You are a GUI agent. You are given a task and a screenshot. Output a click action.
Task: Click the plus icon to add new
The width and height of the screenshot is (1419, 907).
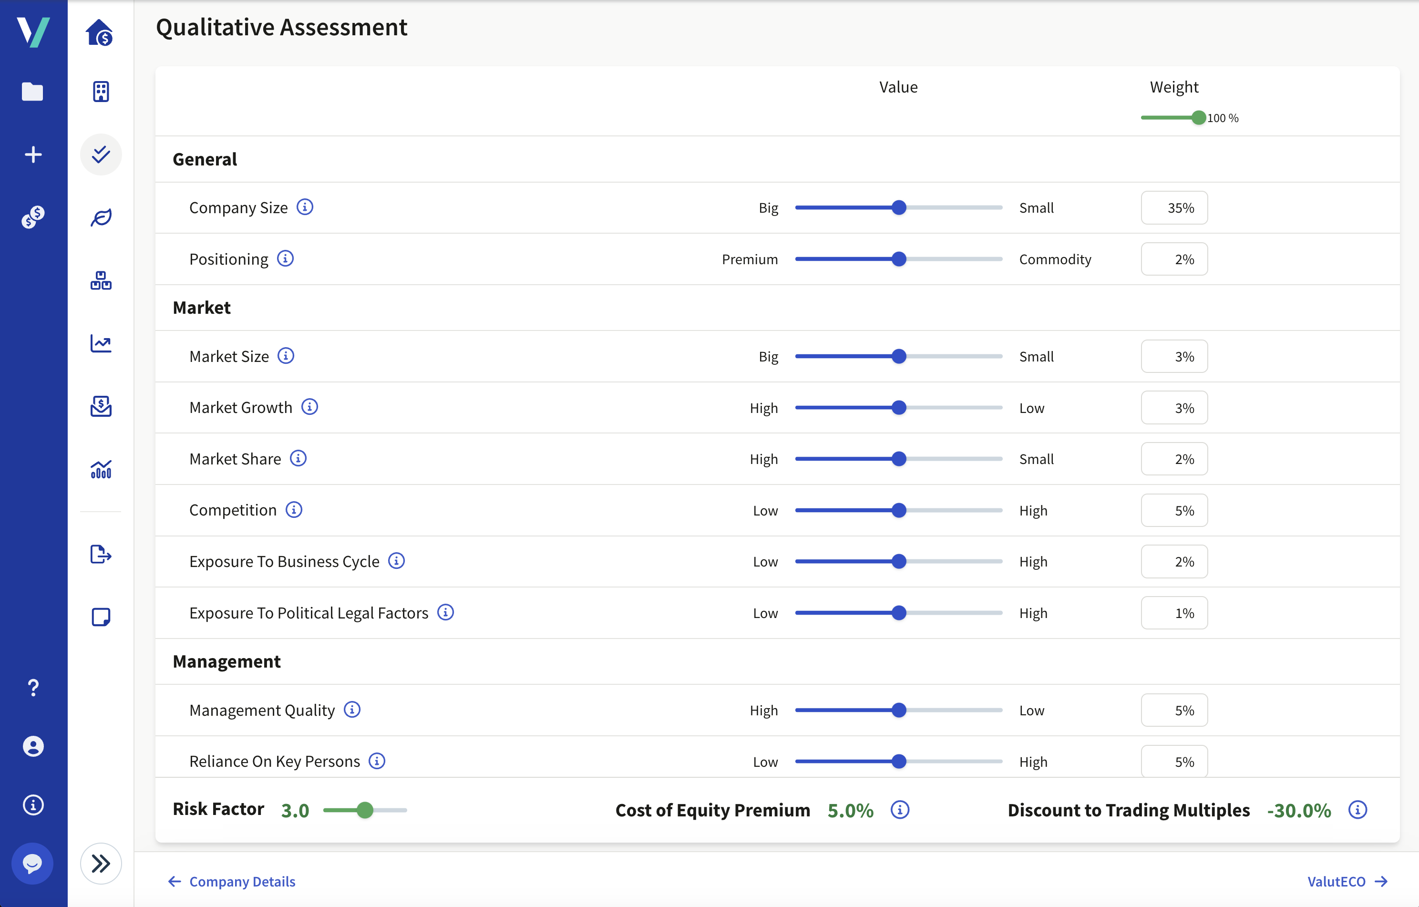click(x=33, y=155)
